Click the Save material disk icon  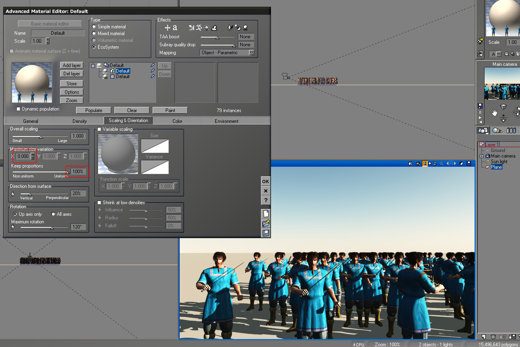coord(266,233)
